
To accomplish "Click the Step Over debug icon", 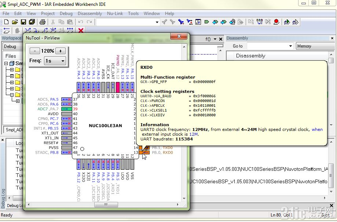I will tap(28, 30).
